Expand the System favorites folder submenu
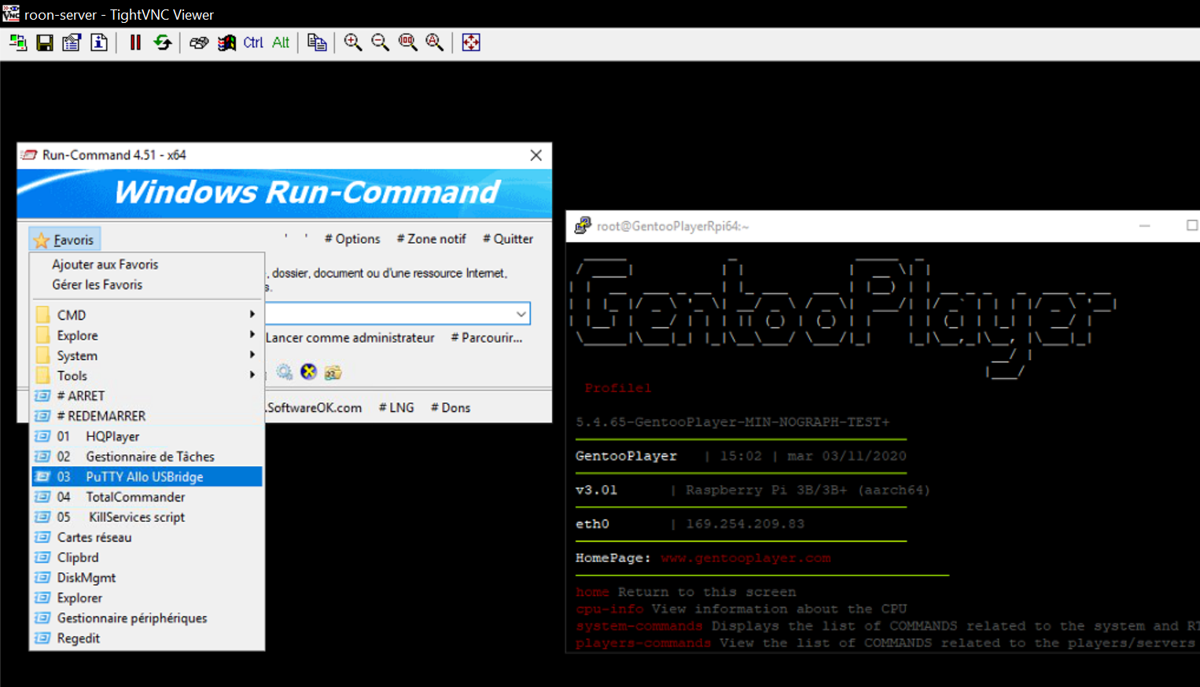The width and height of the screenshot is (1200, 687). click(146, 355)
